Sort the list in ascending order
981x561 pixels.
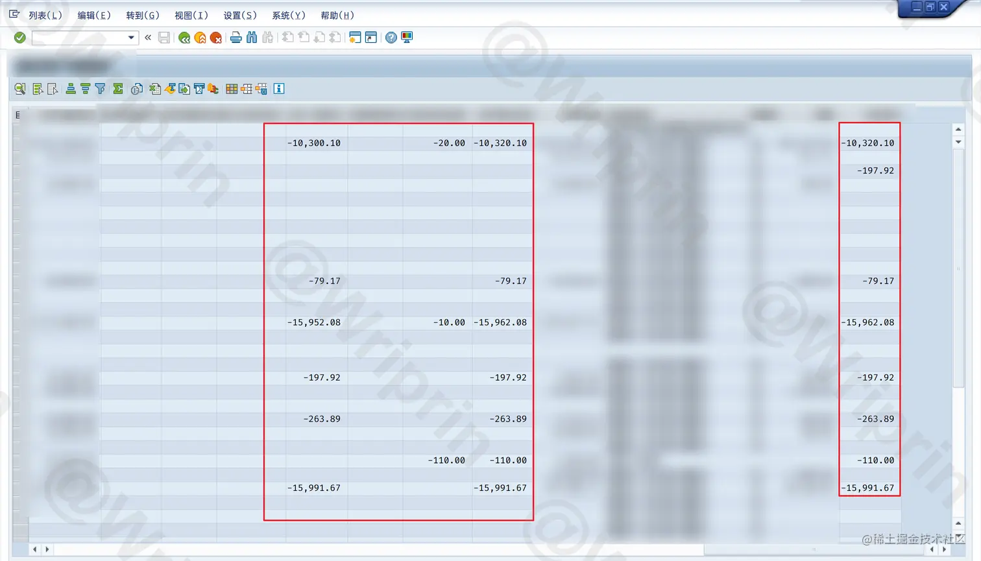[x=70, y=89]
